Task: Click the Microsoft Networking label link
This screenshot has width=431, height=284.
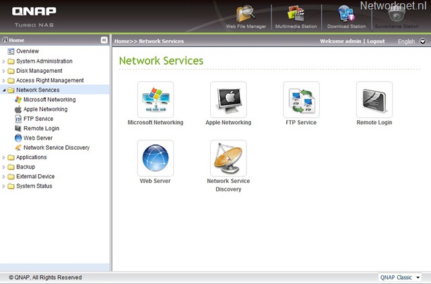Action: point(156,123)
